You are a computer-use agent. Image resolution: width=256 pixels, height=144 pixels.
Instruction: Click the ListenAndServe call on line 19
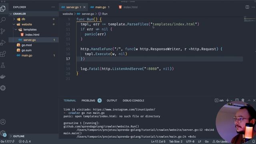127,69
